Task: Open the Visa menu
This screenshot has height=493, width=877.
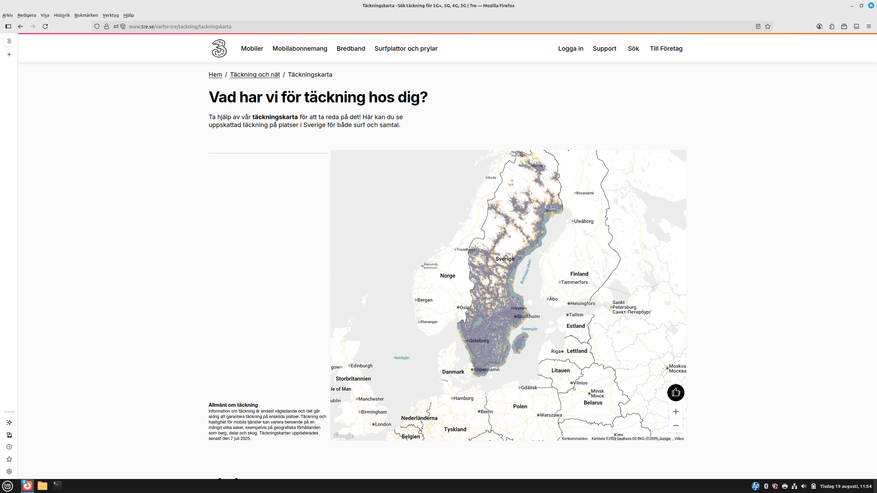Action: pyautogui.click(x=45, y=15)
